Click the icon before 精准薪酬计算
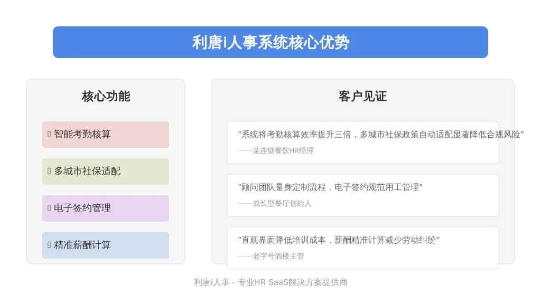The image size is (541, 304). (x=49, y=245)
